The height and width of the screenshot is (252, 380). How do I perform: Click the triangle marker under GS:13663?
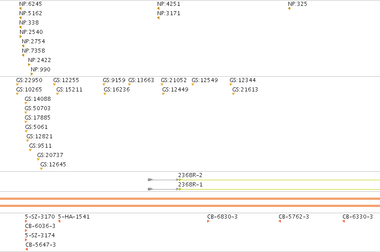[129, 84]
